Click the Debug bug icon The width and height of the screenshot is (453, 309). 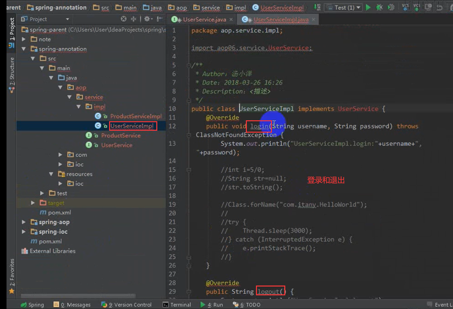pos(379,7)
